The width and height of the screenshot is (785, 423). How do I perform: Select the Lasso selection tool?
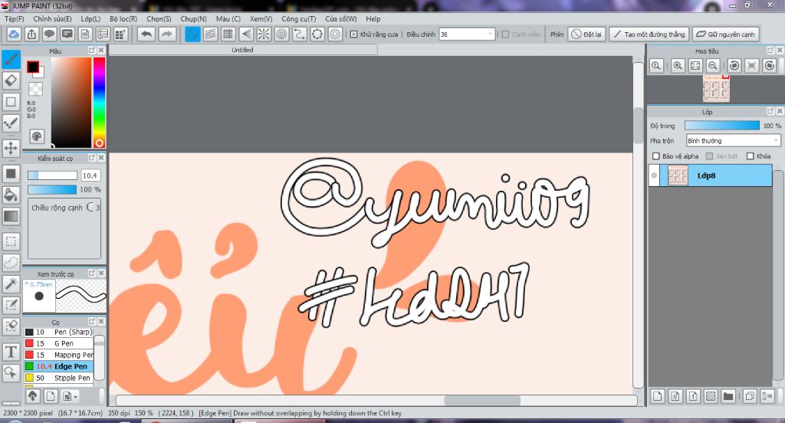tap(11, 262)
